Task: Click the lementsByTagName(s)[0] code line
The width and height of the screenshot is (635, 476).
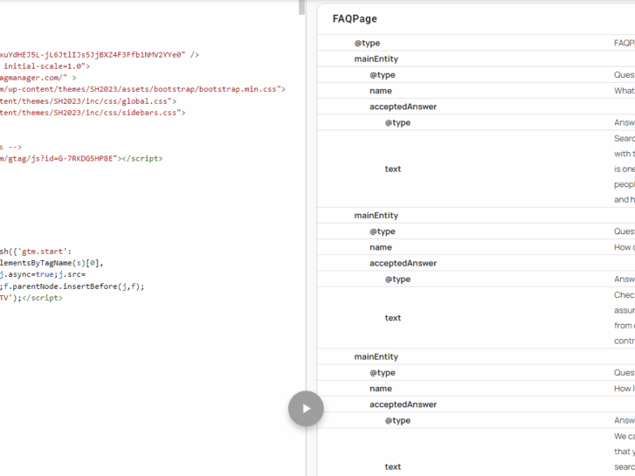Action: 52,263
